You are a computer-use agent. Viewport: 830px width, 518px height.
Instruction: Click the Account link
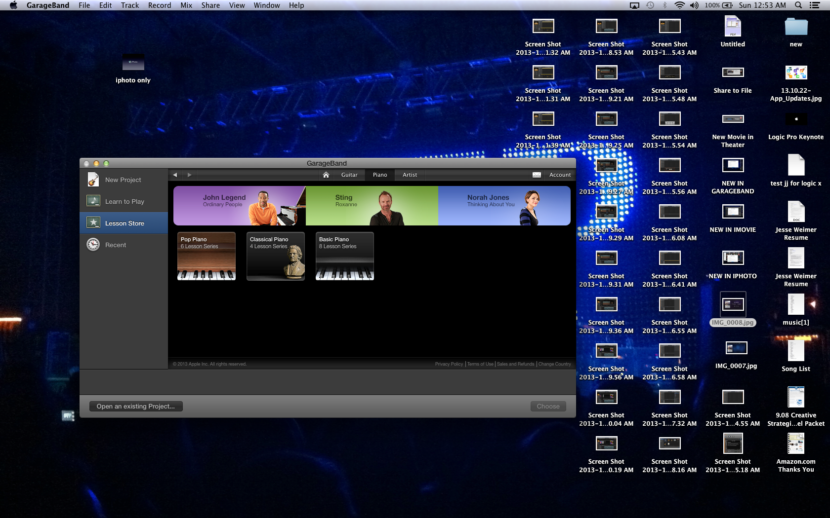click(x=560, y=175)
